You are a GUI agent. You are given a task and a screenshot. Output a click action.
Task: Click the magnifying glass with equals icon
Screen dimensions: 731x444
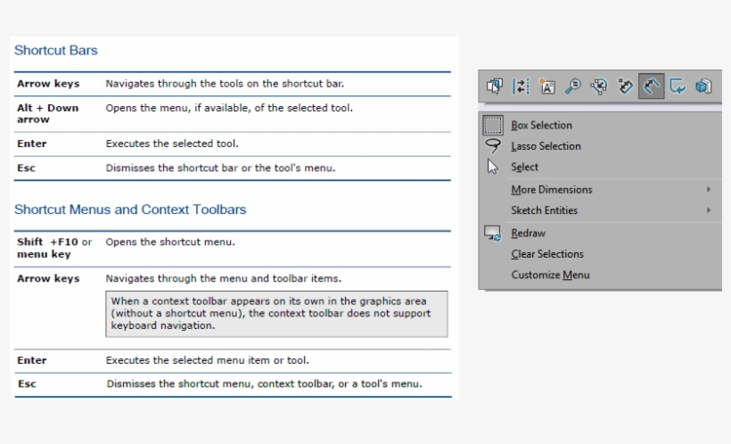click(573, 86)
